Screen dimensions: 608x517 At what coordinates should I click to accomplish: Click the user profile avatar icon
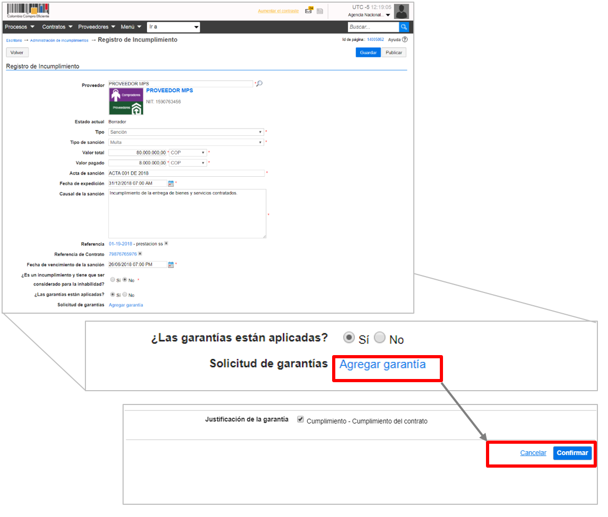(x=401, y=11)
